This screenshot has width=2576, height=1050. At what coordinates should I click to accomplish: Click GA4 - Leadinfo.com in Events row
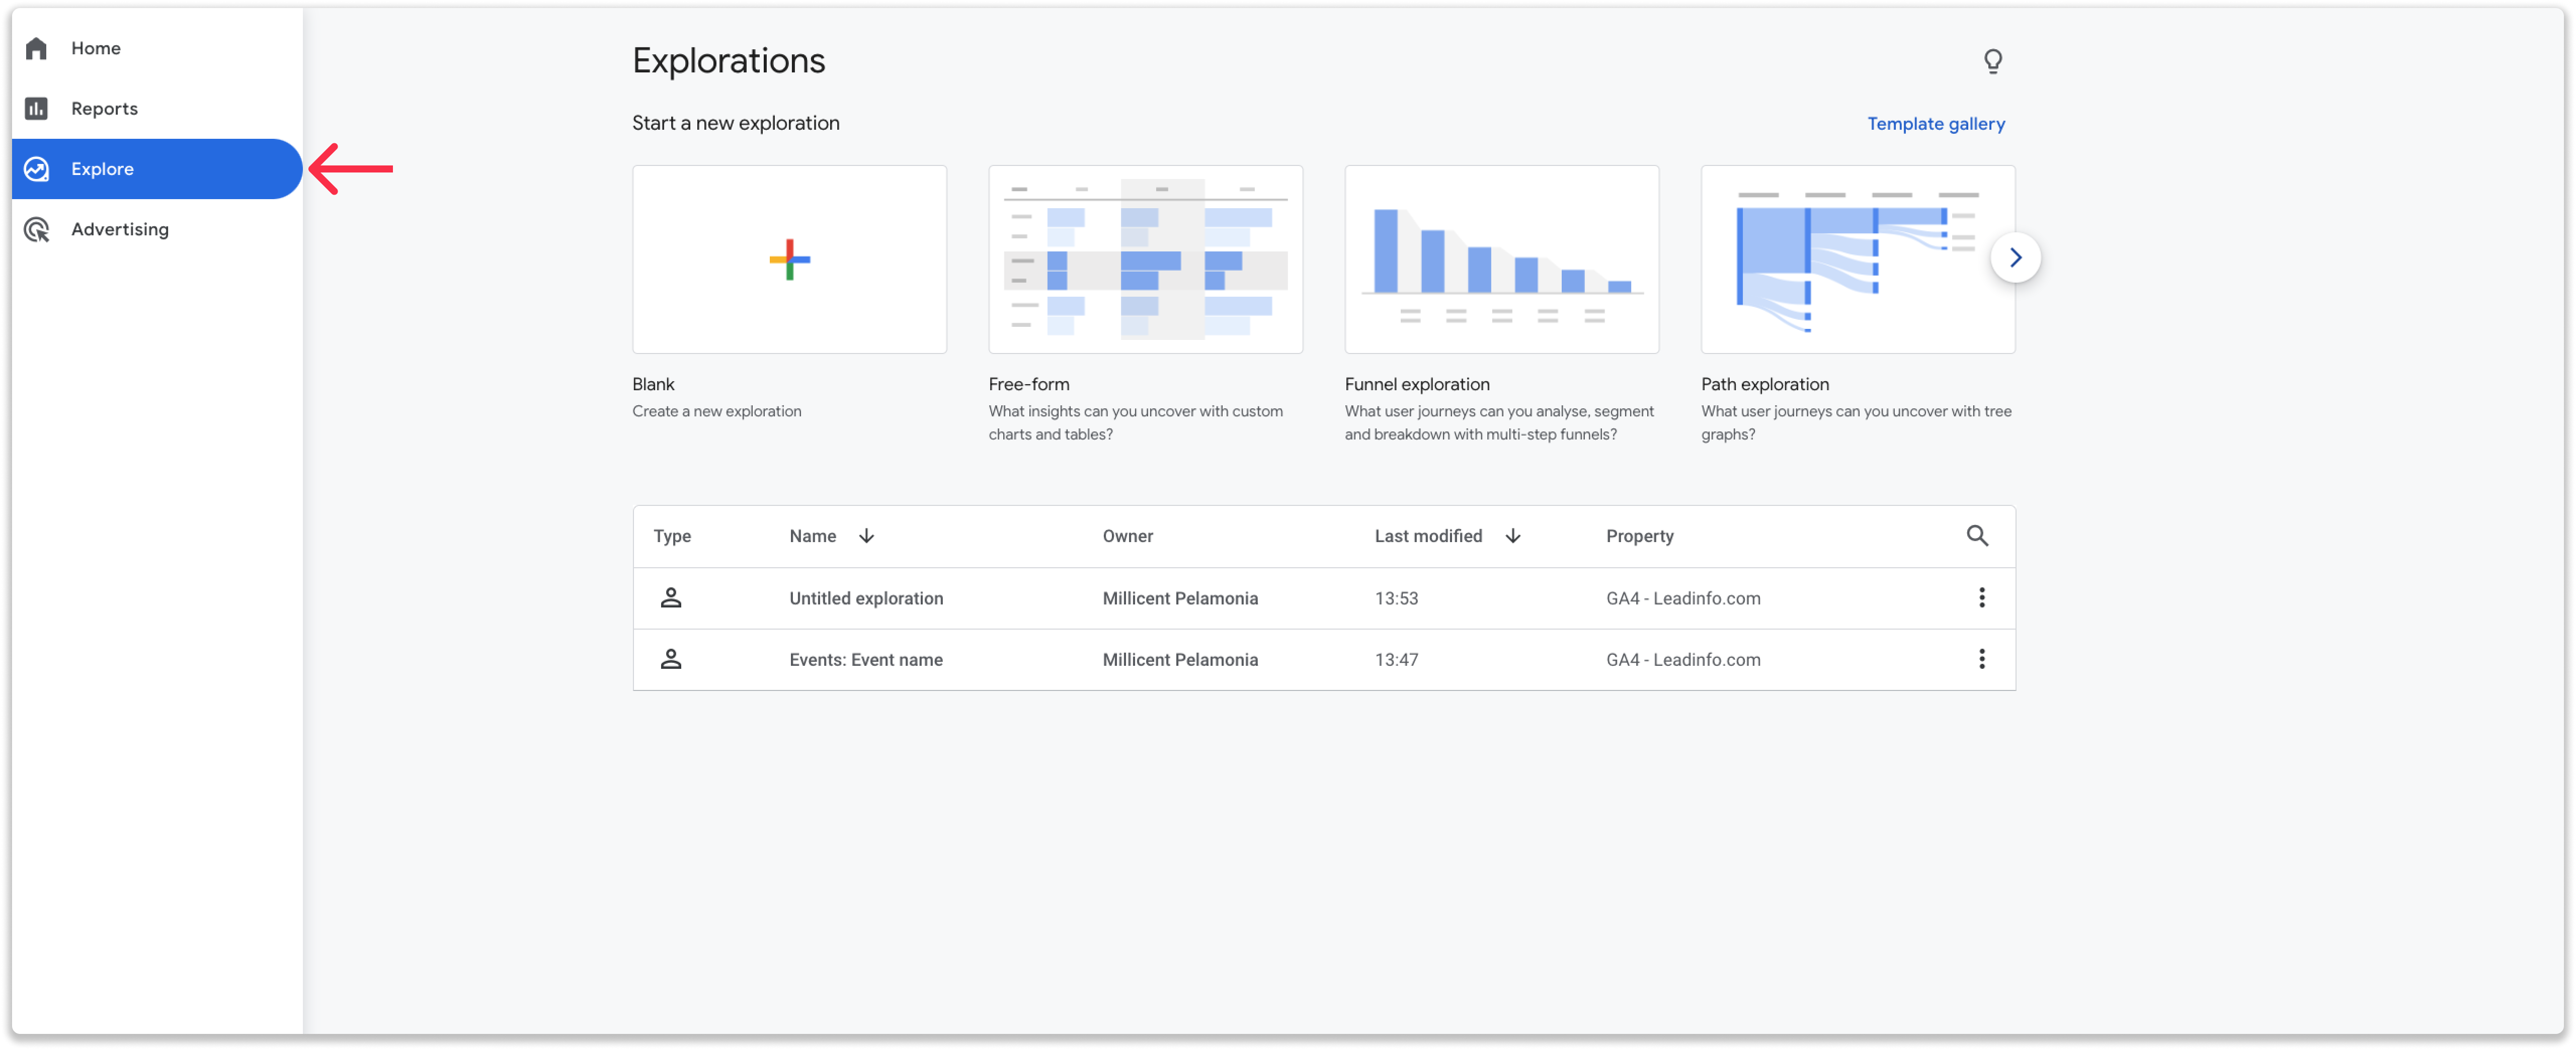coord(1683,659)
